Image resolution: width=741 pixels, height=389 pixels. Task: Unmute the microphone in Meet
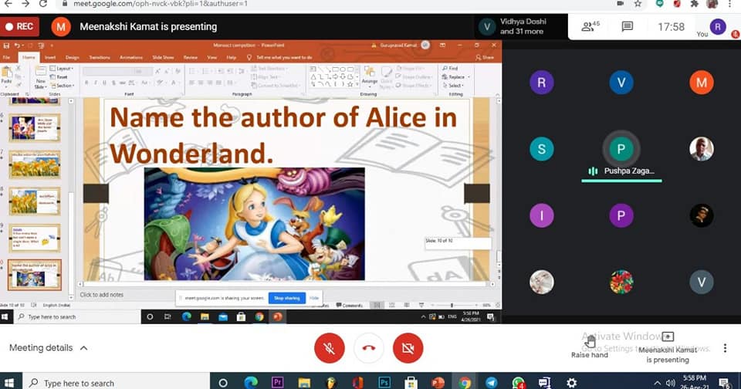pos(330,349)
